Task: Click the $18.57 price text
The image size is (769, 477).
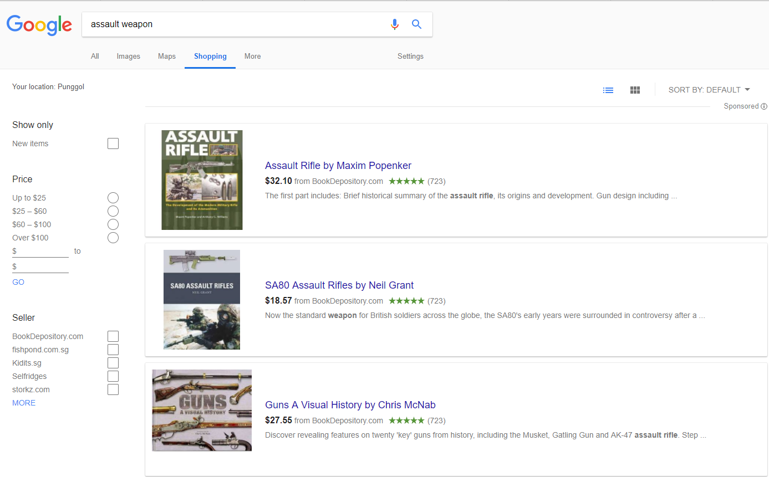Action: click(x=278, y=301)
